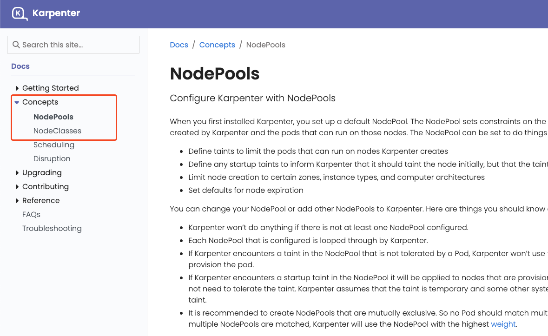548x336 pixels.
Task: Open Disruption page from sidebar
Action: tap(52, 158)
